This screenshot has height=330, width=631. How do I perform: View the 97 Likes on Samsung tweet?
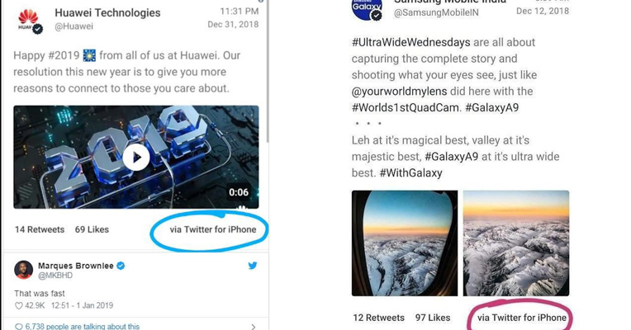(x=433, y=318)
